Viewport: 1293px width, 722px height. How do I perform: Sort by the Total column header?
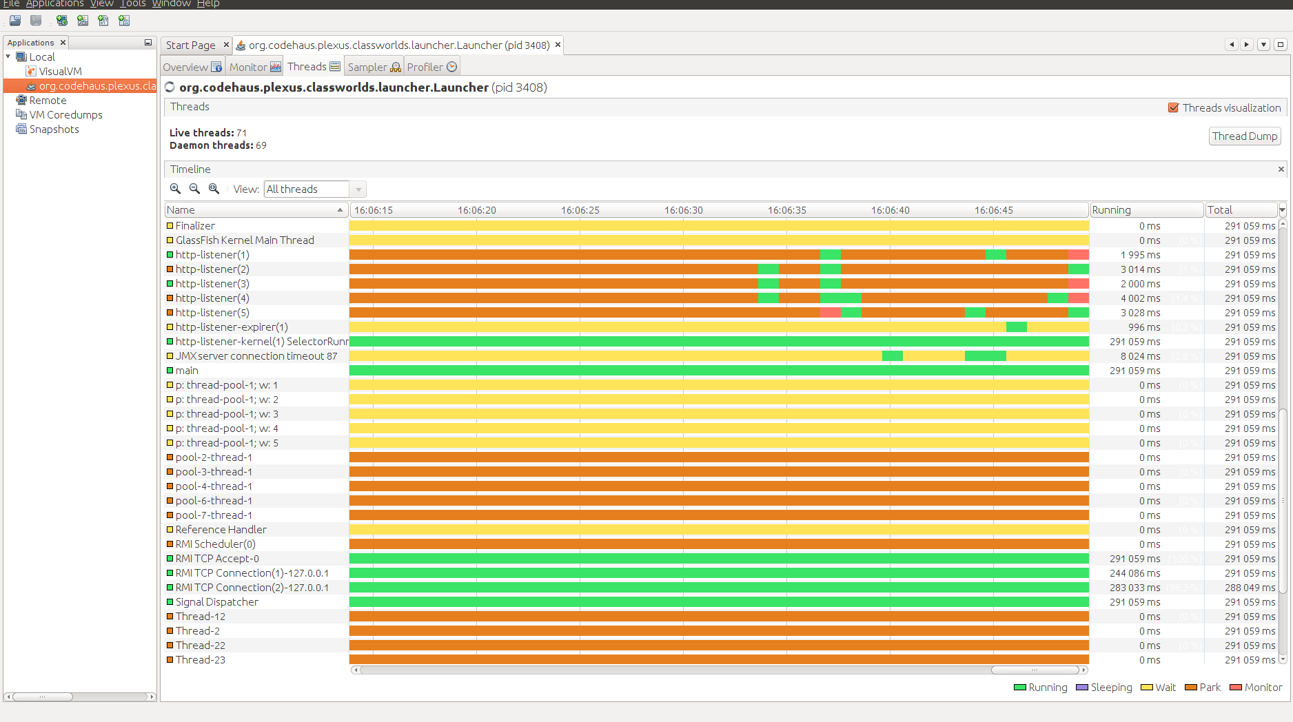[1241, 210]
